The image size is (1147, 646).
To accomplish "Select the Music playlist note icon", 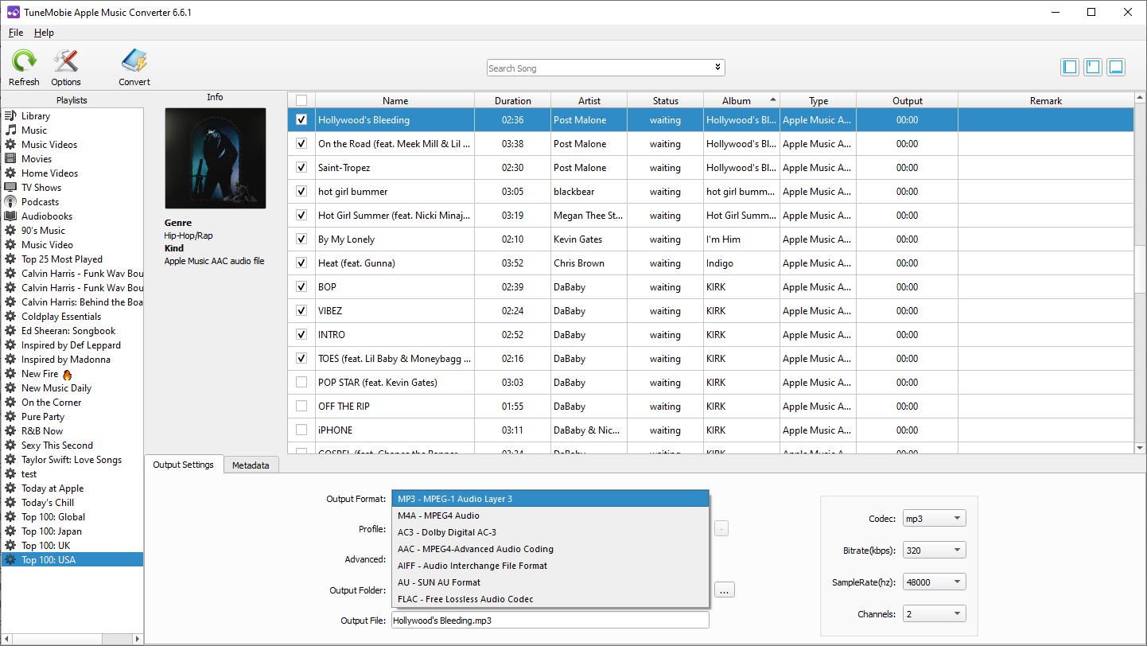I will click(10, 130).
